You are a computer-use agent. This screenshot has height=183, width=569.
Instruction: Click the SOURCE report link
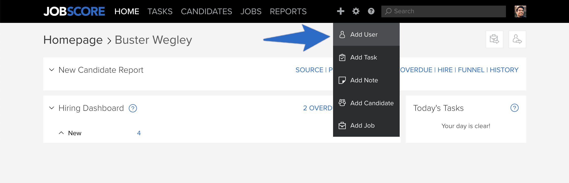point(309,70)
